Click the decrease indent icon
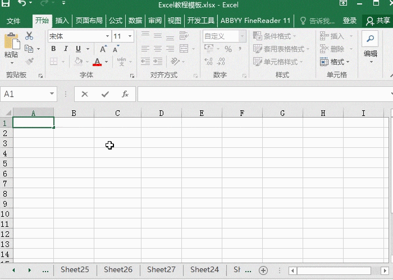The width and height of the screenshot is (393, 280). pos(145,61)
